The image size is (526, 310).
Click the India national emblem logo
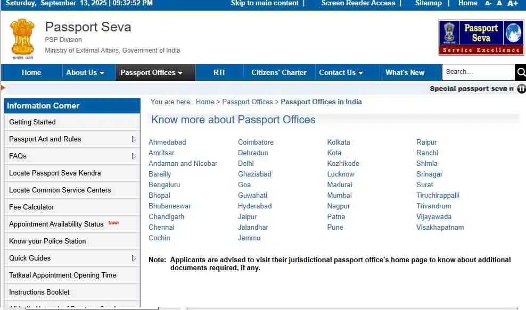22,38
